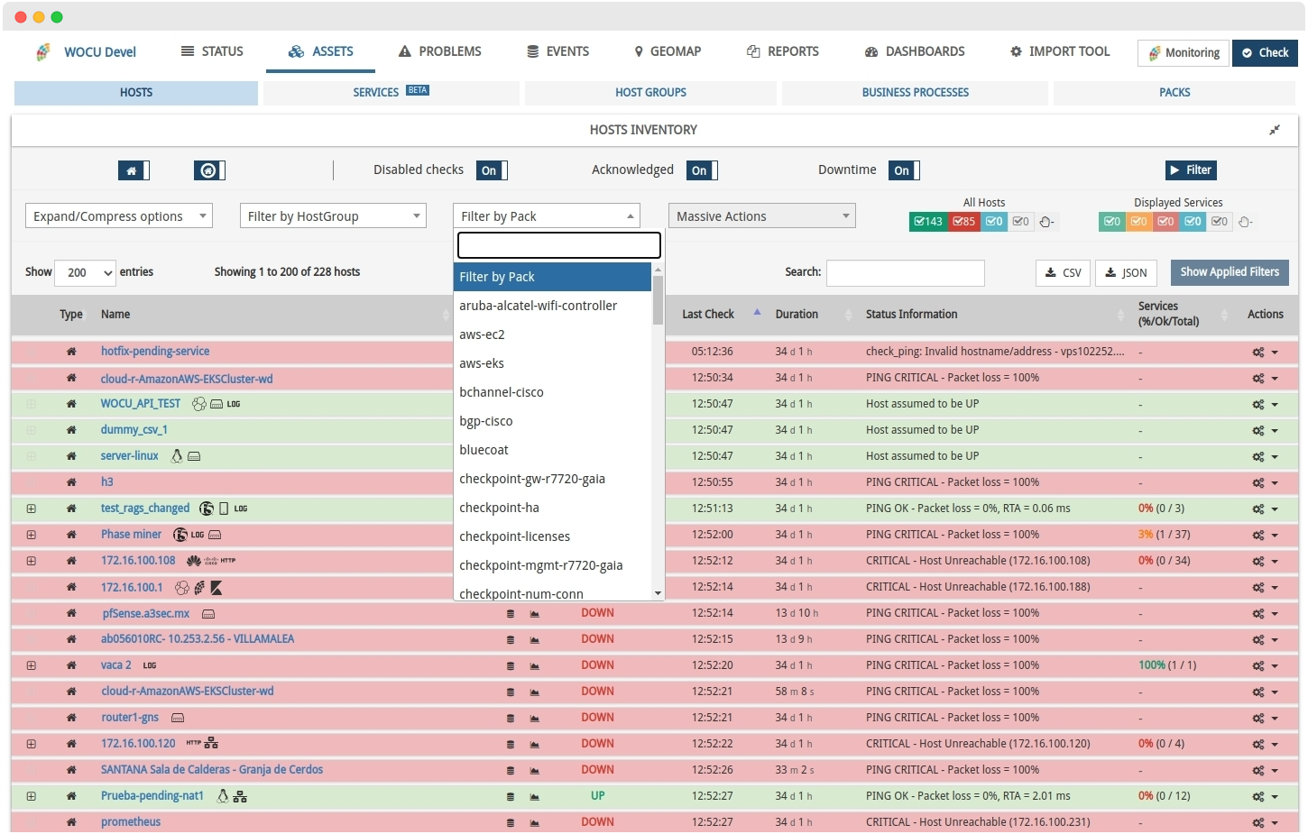The height and width of the screenshot is (834, 1308).
Task: Toggle Displayed Services orange 0 checkbox
Action: [1138, 222]
